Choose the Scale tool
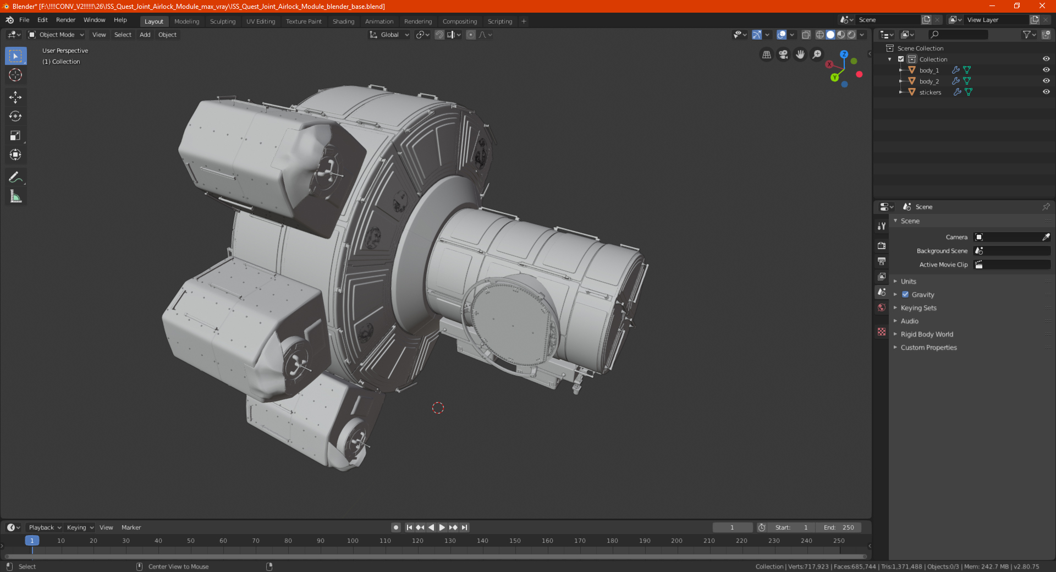This screenshot has width=1056, height=572. 15,136
